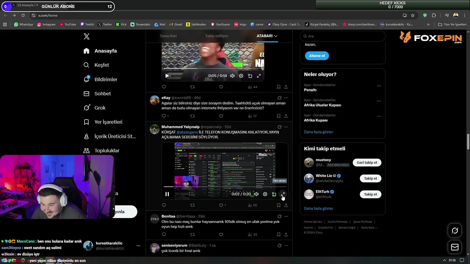The image size is (470, 264).
Task: Click Daha fazla göster under Neler oluyor
Action: pyautogui.click(x=318, y=132)
